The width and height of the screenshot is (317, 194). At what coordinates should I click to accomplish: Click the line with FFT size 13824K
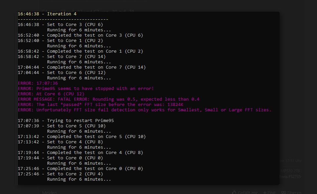point(101,105)
